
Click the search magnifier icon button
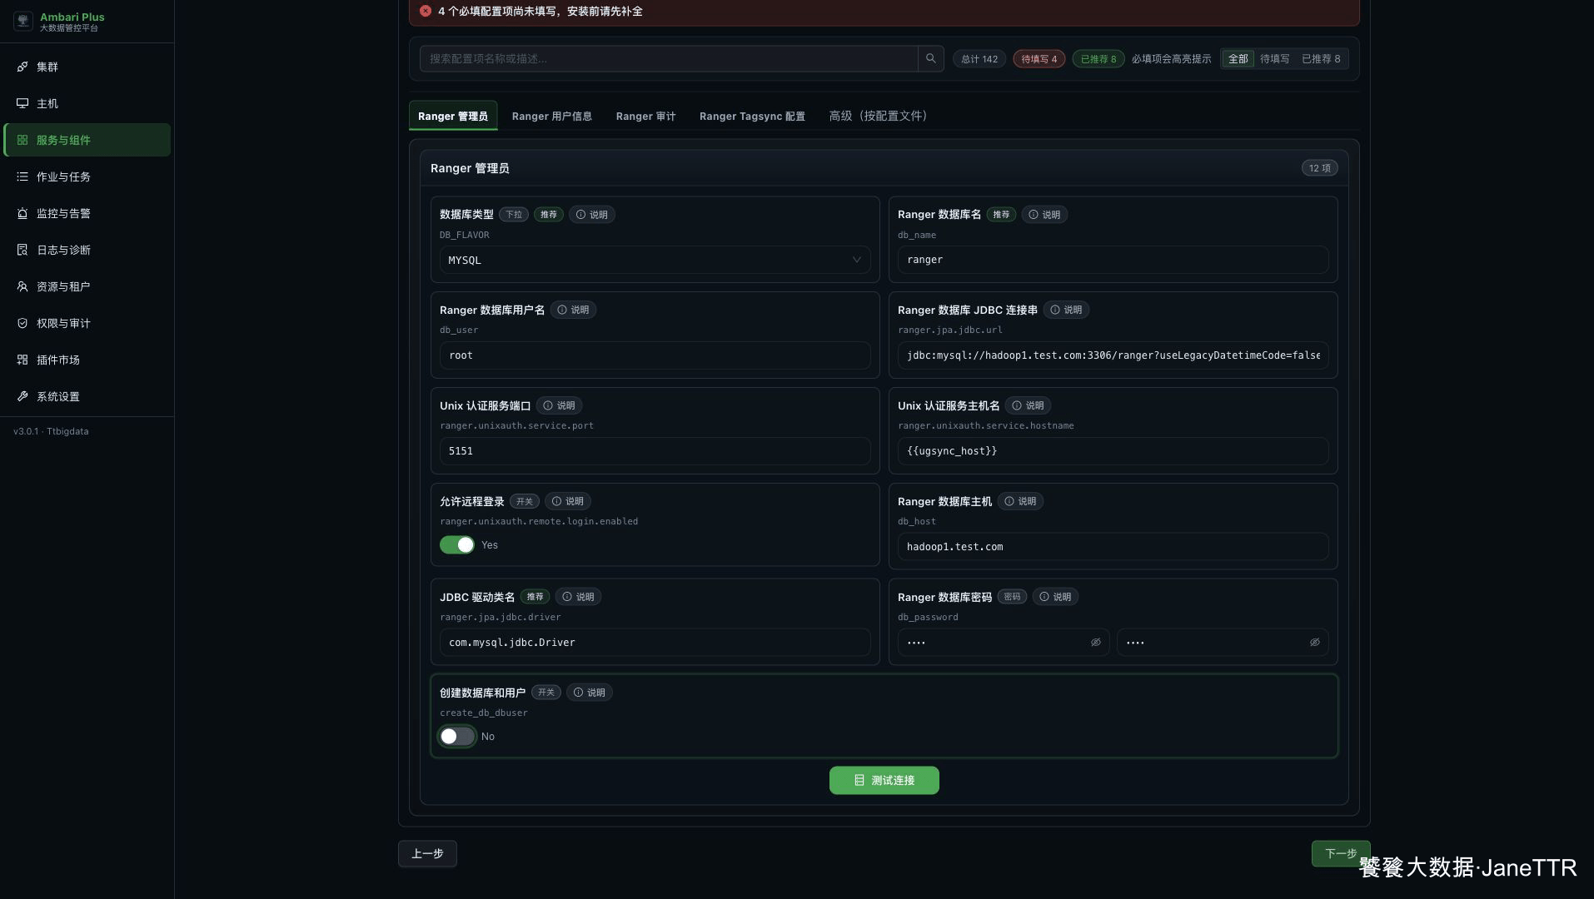pos(931,58)
